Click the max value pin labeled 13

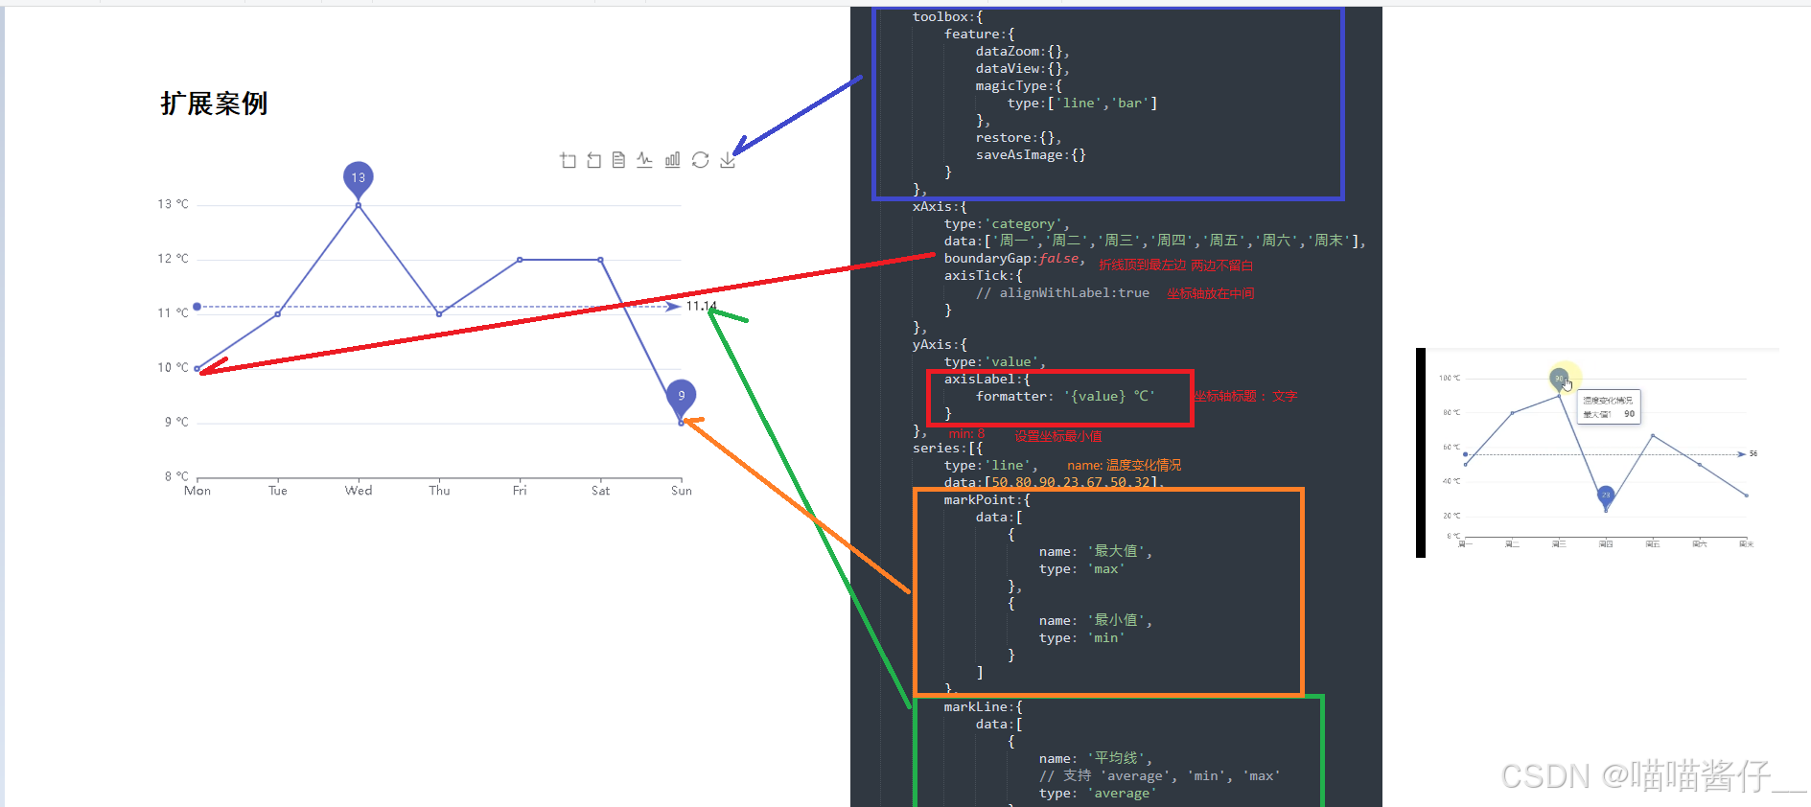tap(359, 178)
